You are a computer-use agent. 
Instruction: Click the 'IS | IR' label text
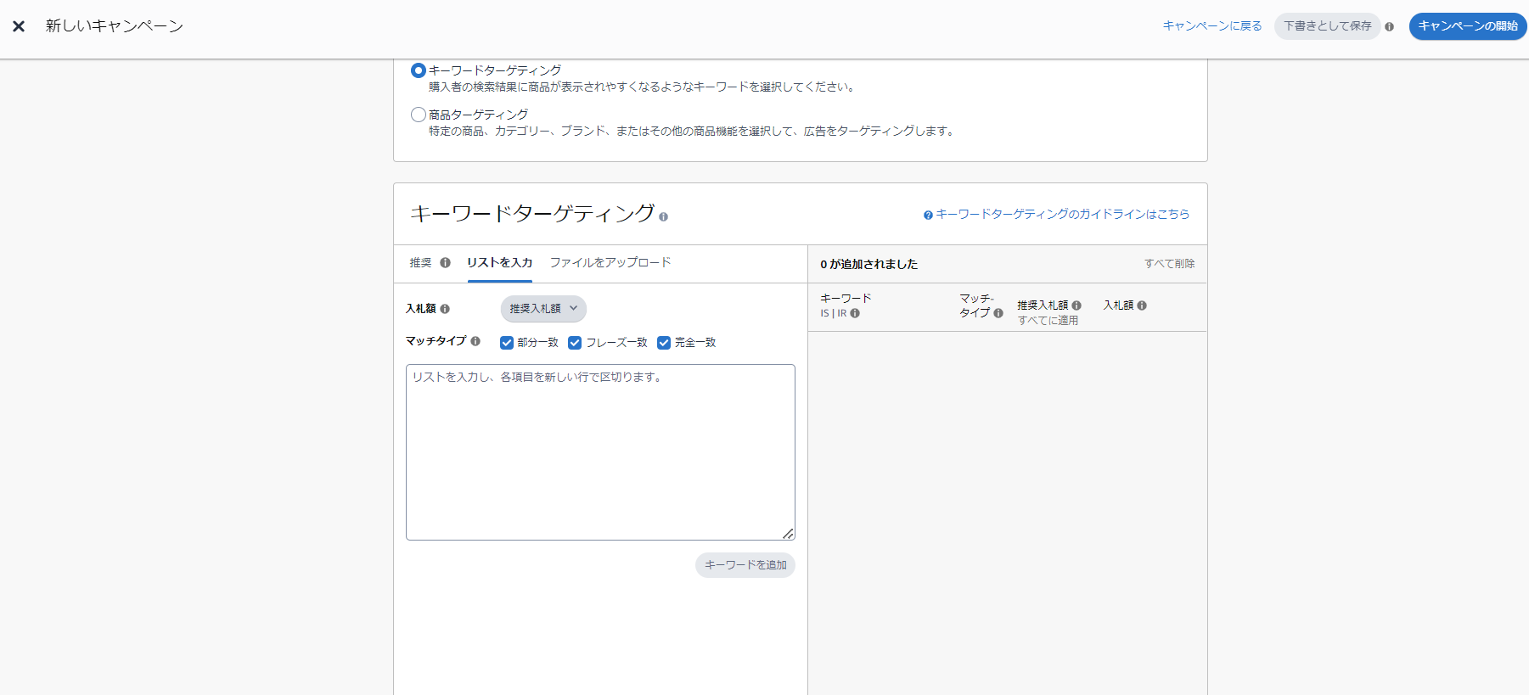pos(833,313)
